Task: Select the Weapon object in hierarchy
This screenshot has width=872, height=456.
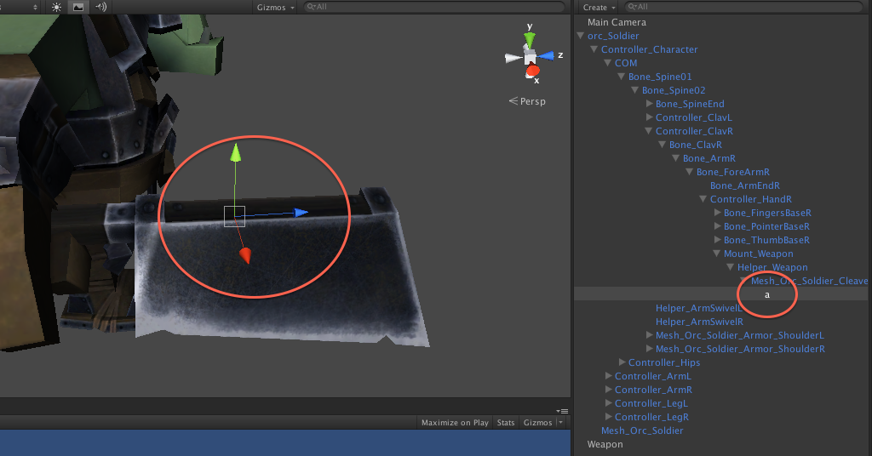Action: coord(605,444)
